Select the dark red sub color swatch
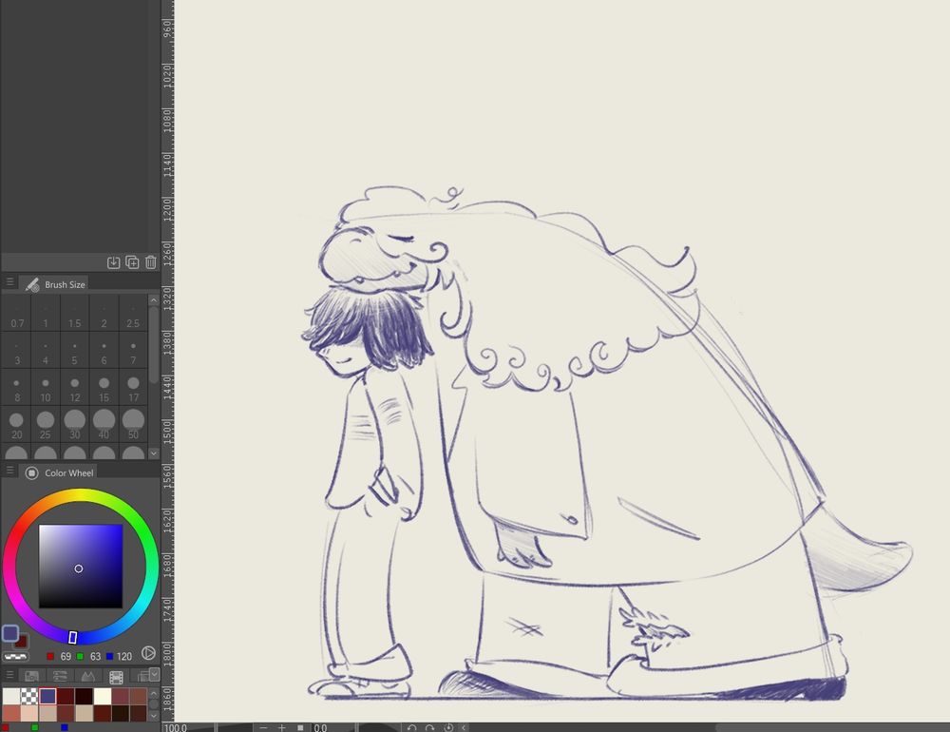 point(23,641)
